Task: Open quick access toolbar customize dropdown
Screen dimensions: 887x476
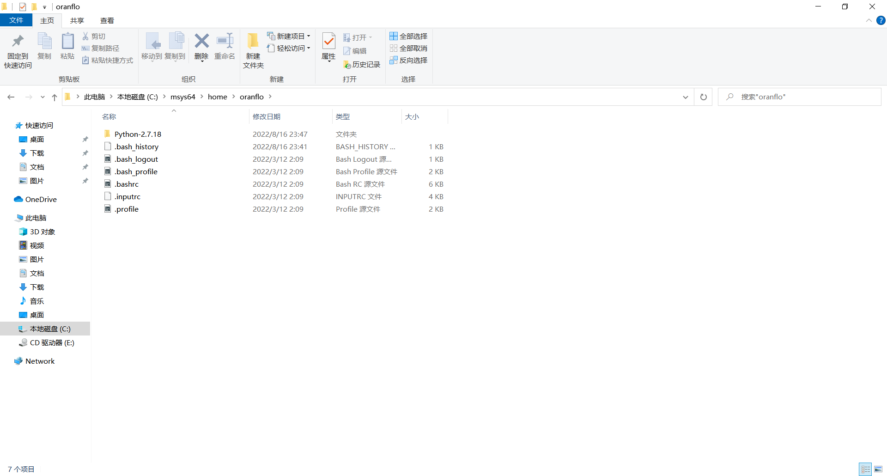Action: (x=44, y=7)
